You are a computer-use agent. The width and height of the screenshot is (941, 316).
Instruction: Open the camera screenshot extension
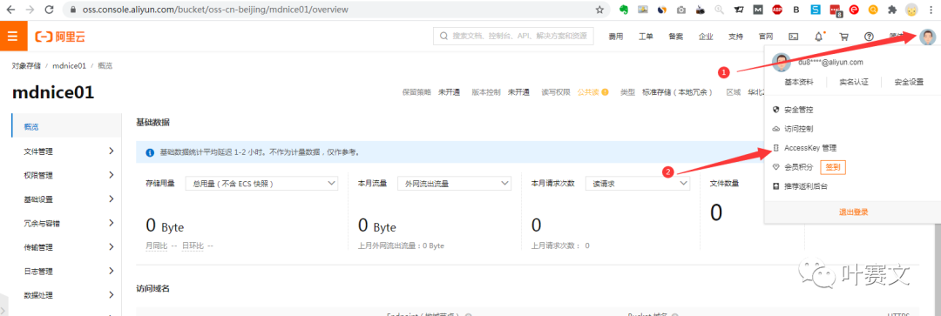(x=681, y=10)
